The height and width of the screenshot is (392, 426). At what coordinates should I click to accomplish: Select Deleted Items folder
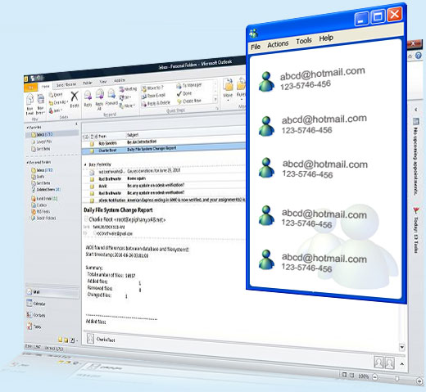click(46, 189)
